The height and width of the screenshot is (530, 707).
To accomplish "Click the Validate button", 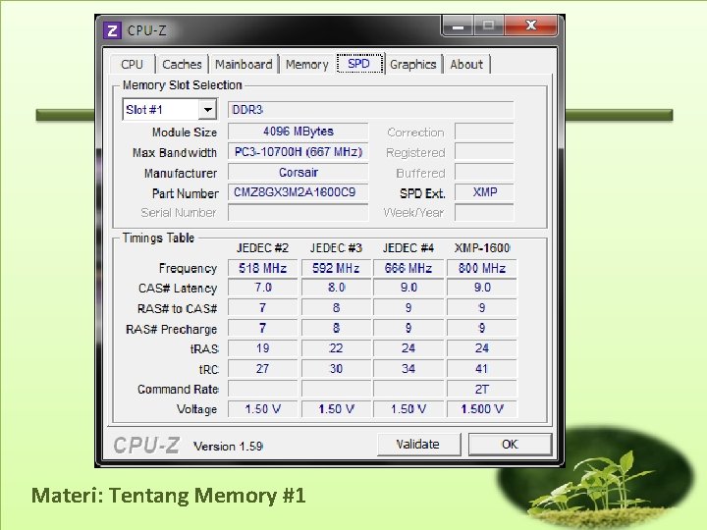I will pos(418,445).
